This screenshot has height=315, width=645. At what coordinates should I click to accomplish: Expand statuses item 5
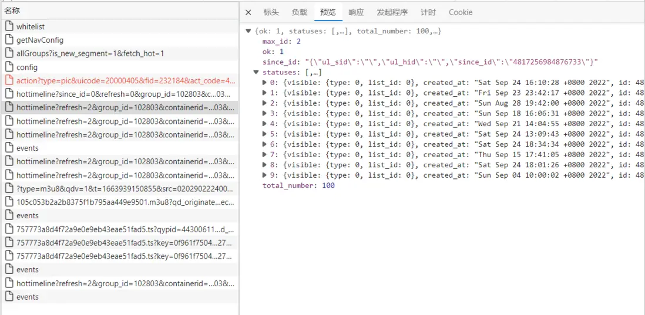(x=264, y=134)
